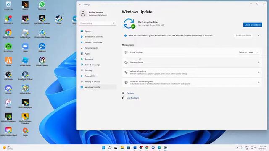Click the taskbar Search magnifier
Viewport: 269px width, 151px height.
[x=110, y=148]
